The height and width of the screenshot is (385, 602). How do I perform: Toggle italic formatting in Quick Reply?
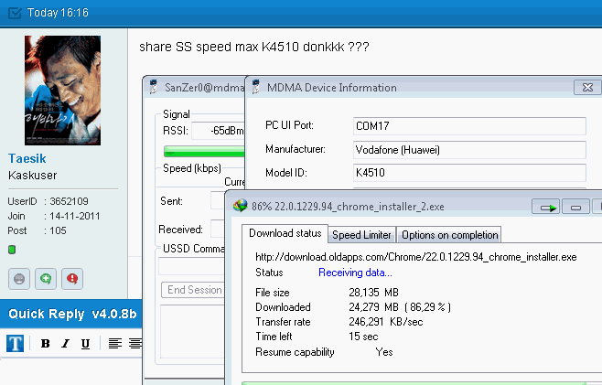66,344
